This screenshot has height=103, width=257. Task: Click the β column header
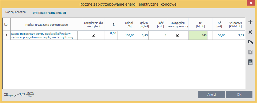[x=114, y=25]
